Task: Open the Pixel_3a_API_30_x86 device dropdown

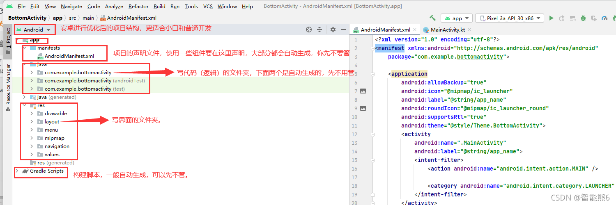Action: point(510,18)
